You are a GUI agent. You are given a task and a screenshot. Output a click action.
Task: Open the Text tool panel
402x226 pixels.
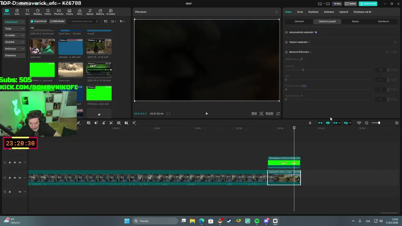click(27, 12)
